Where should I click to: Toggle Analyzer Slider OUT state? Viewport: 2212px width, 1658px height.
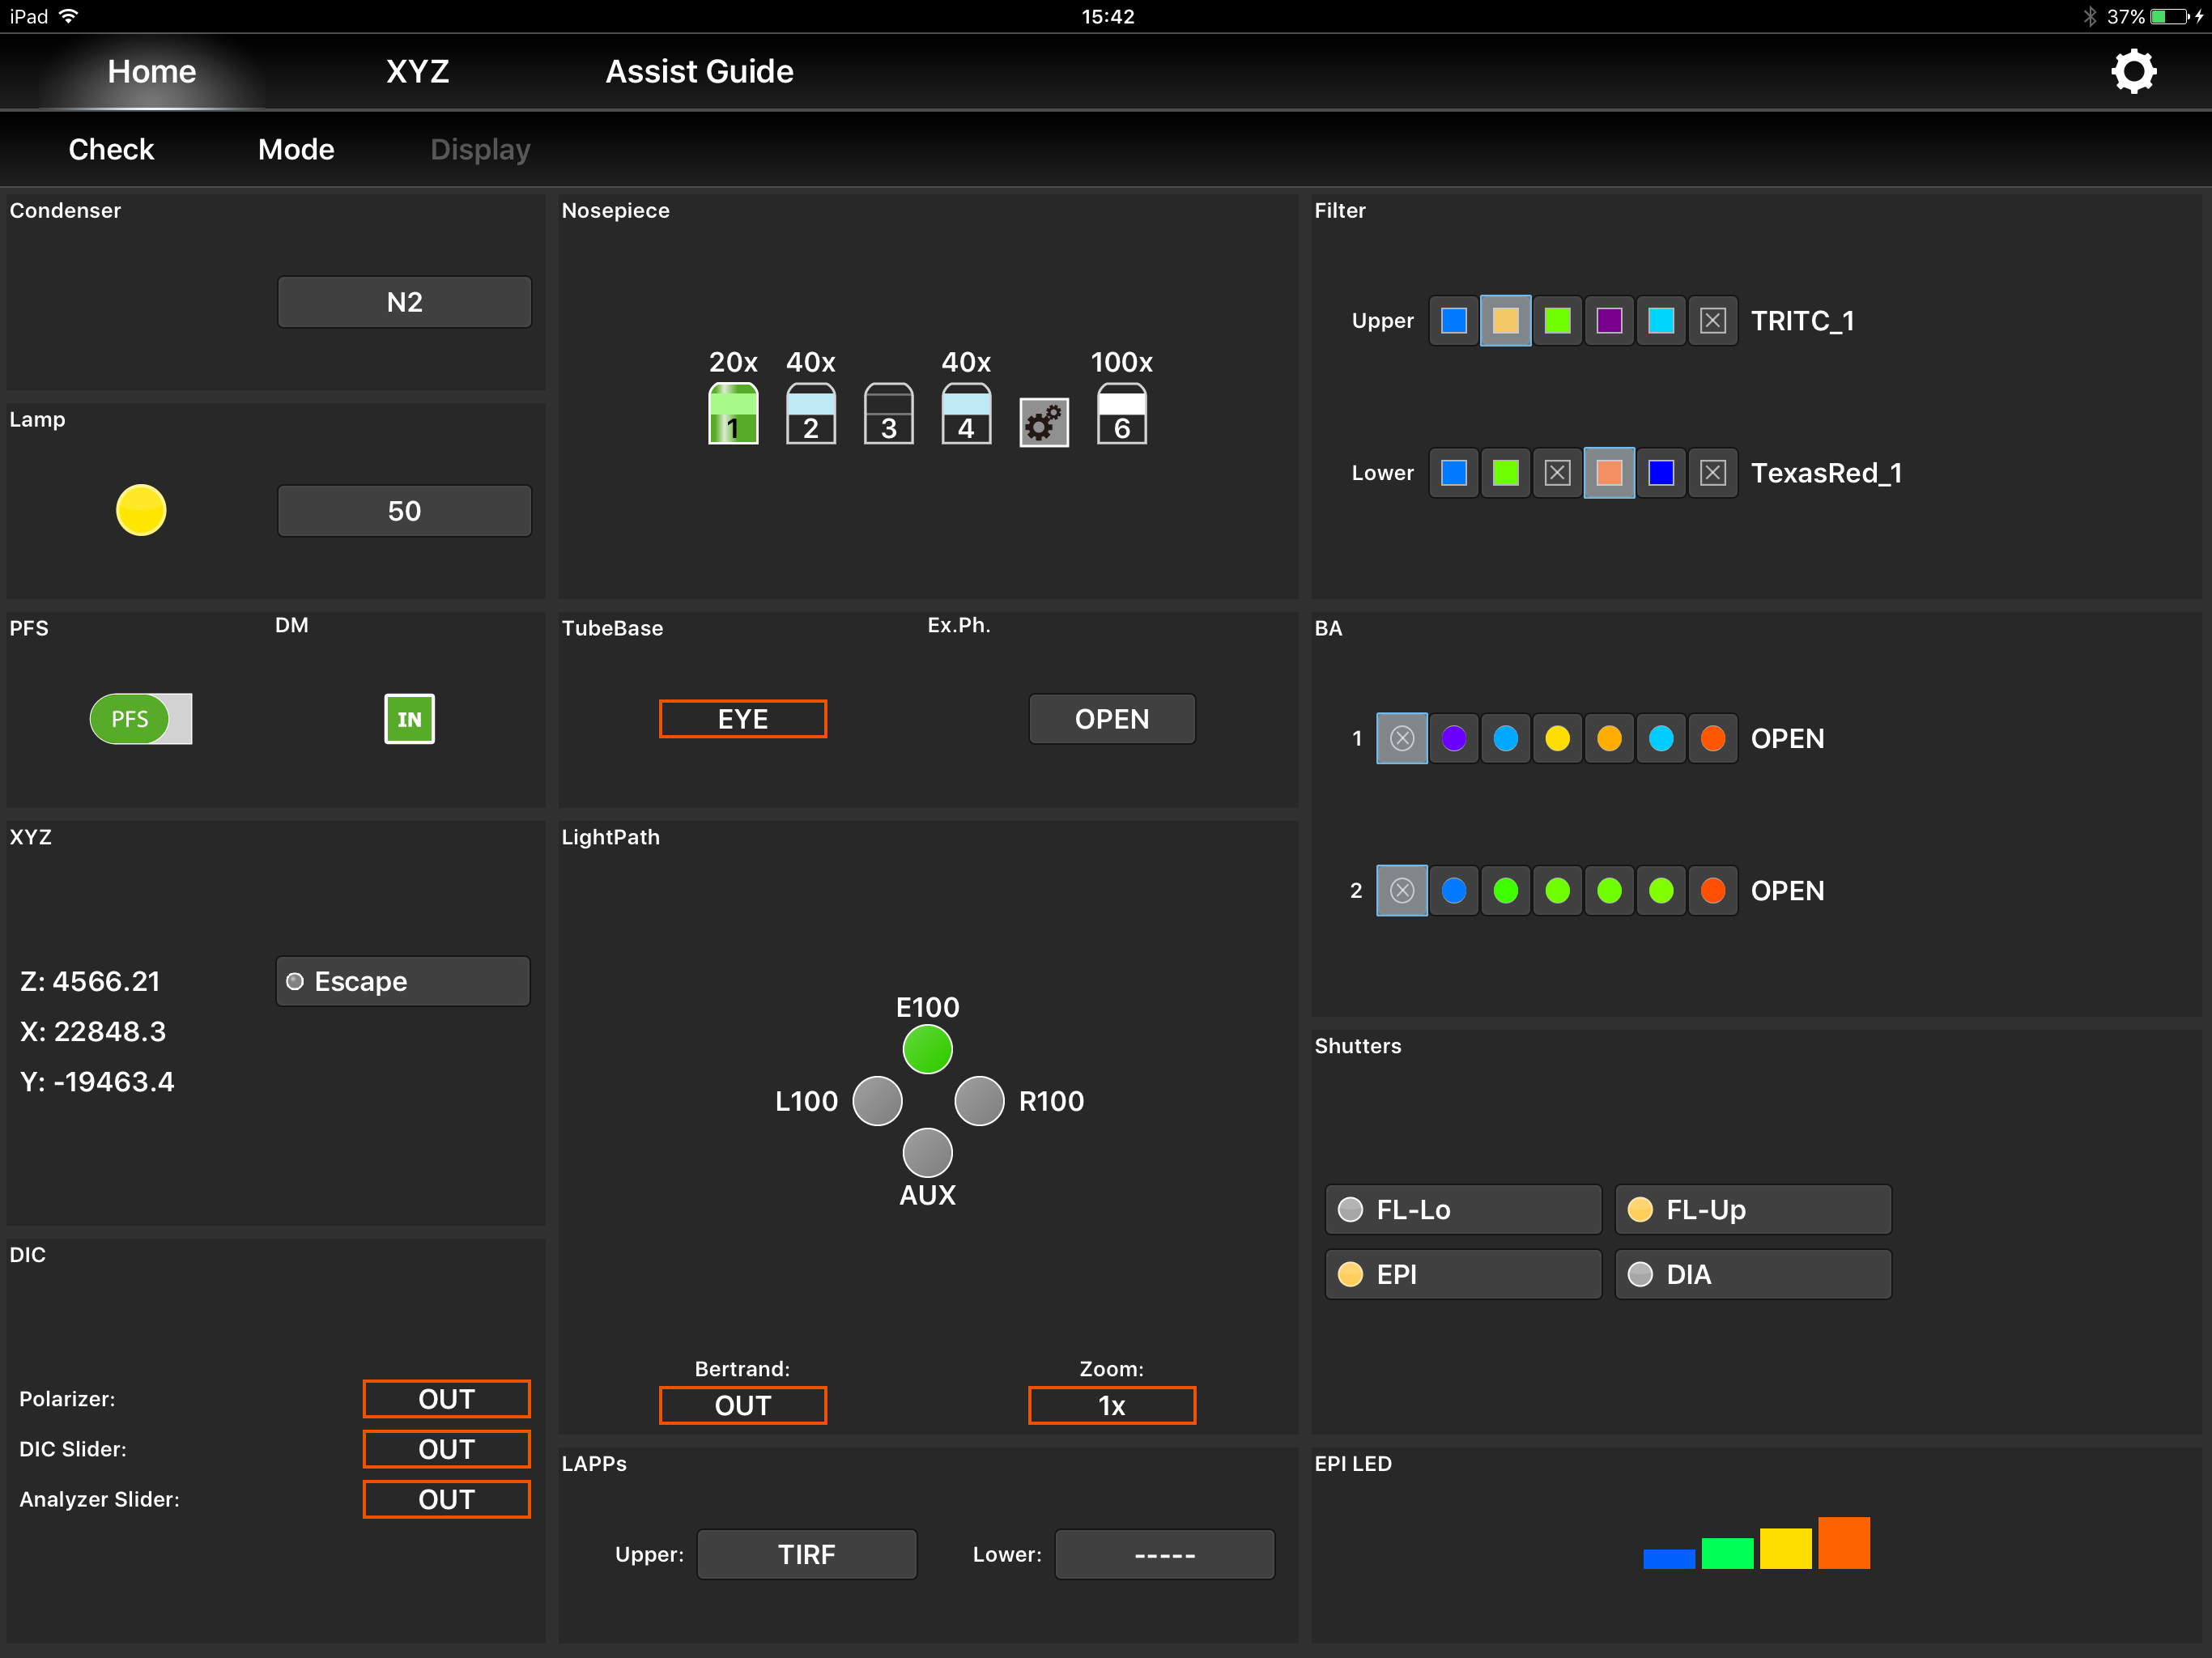coord(446,1499)
